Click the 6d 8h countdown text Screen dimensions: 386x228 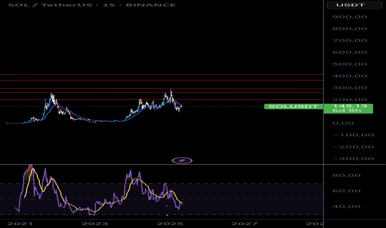347,110
